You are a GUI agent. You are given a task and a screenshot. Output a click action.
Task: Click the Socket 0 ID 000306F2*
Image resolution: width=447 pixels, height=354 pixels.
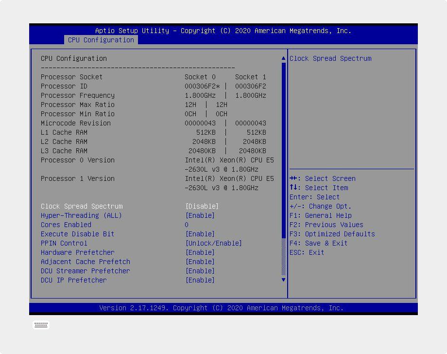pyautogui.click(x=202, y=86)
